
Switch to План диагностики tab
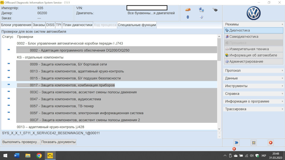pos(77,25)
